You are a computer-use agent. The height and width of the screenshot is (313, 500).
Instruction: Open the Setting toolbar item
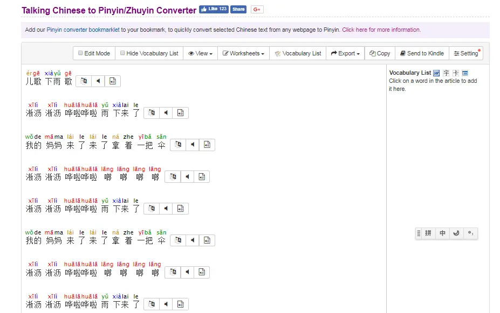click(x=466, y=53)
